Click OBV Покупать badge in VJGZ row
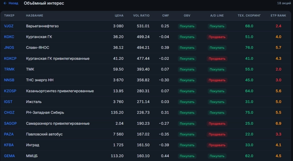The height and width of the screenshot is (161, 293). pos(187,26)
